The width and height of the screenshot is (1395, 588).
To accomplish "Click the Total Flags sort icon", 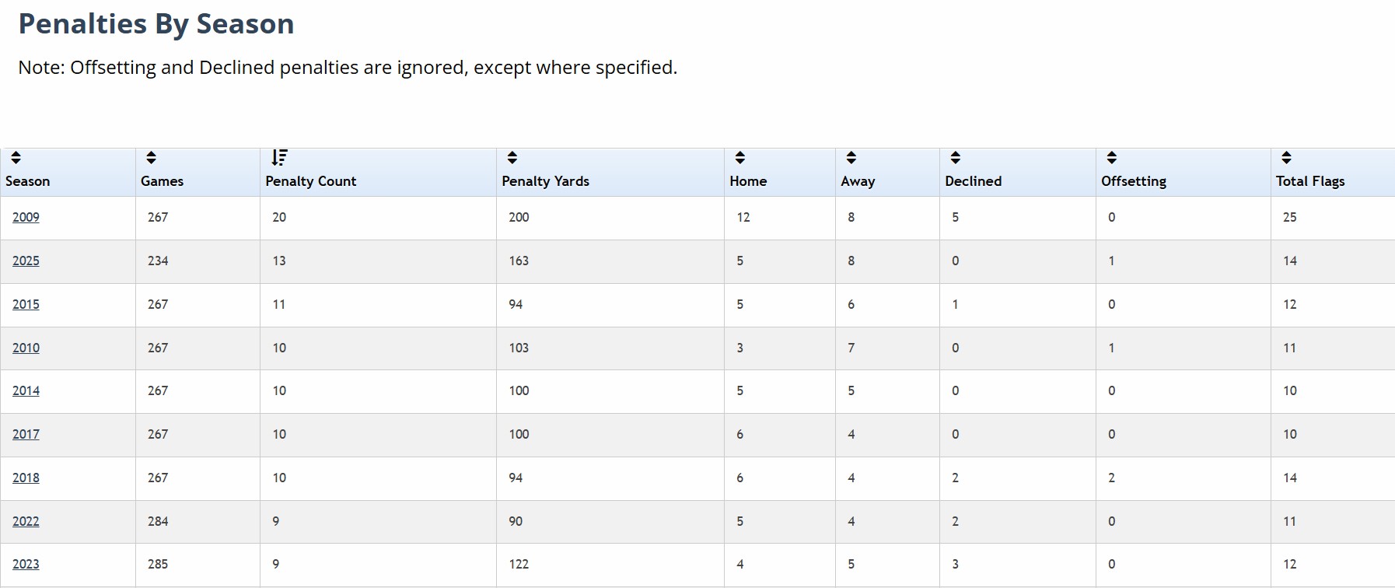I will click(1287, 158).
